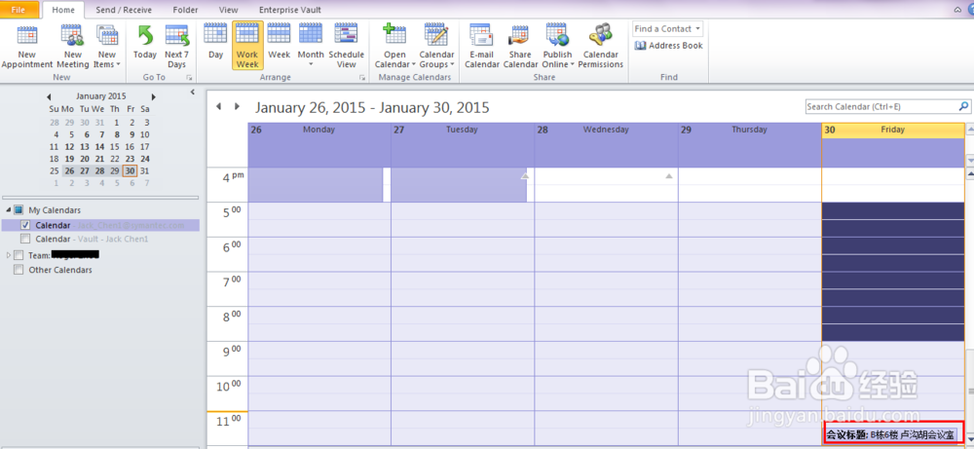This screenshot has width=974, height=449.
Task: Click calendar vertical scrollbar down arrow
Action: [970, 438]
